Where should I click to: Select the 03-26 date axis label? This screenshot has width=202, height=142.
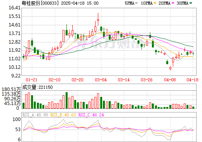pyautogui.click(x=147, y=80)
